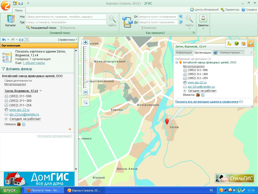Collapse the Алтайский завод приводных цепей tree node

(x=177, y=62)
